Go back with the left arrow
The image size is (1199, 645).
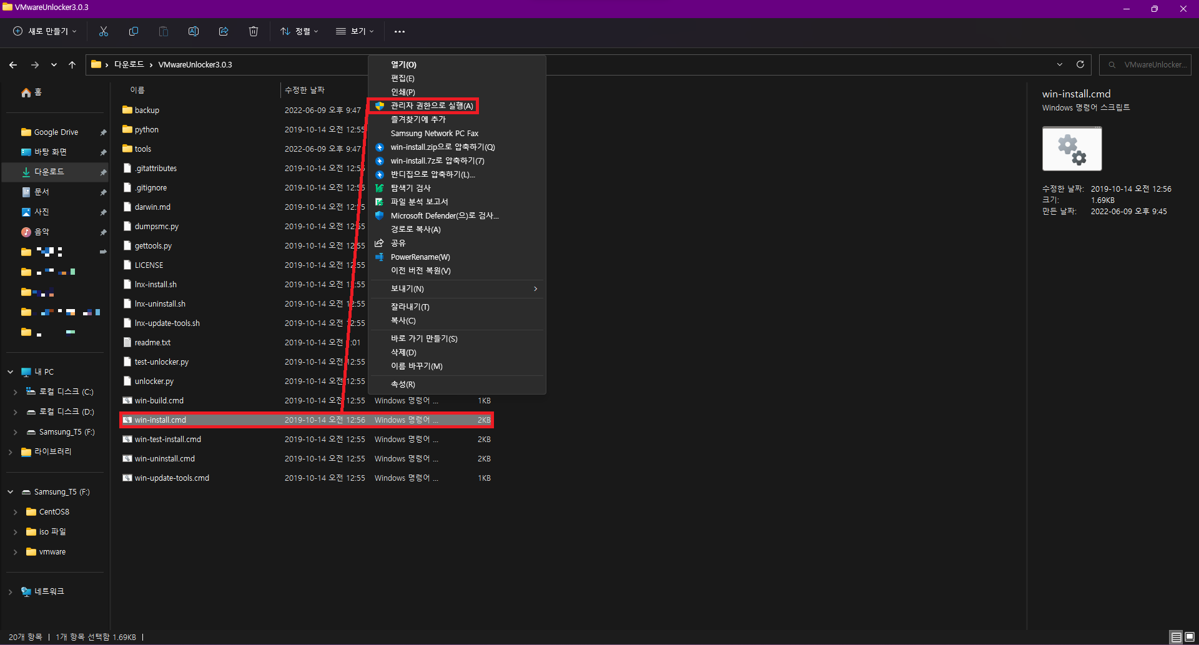[x=13, y=64]
